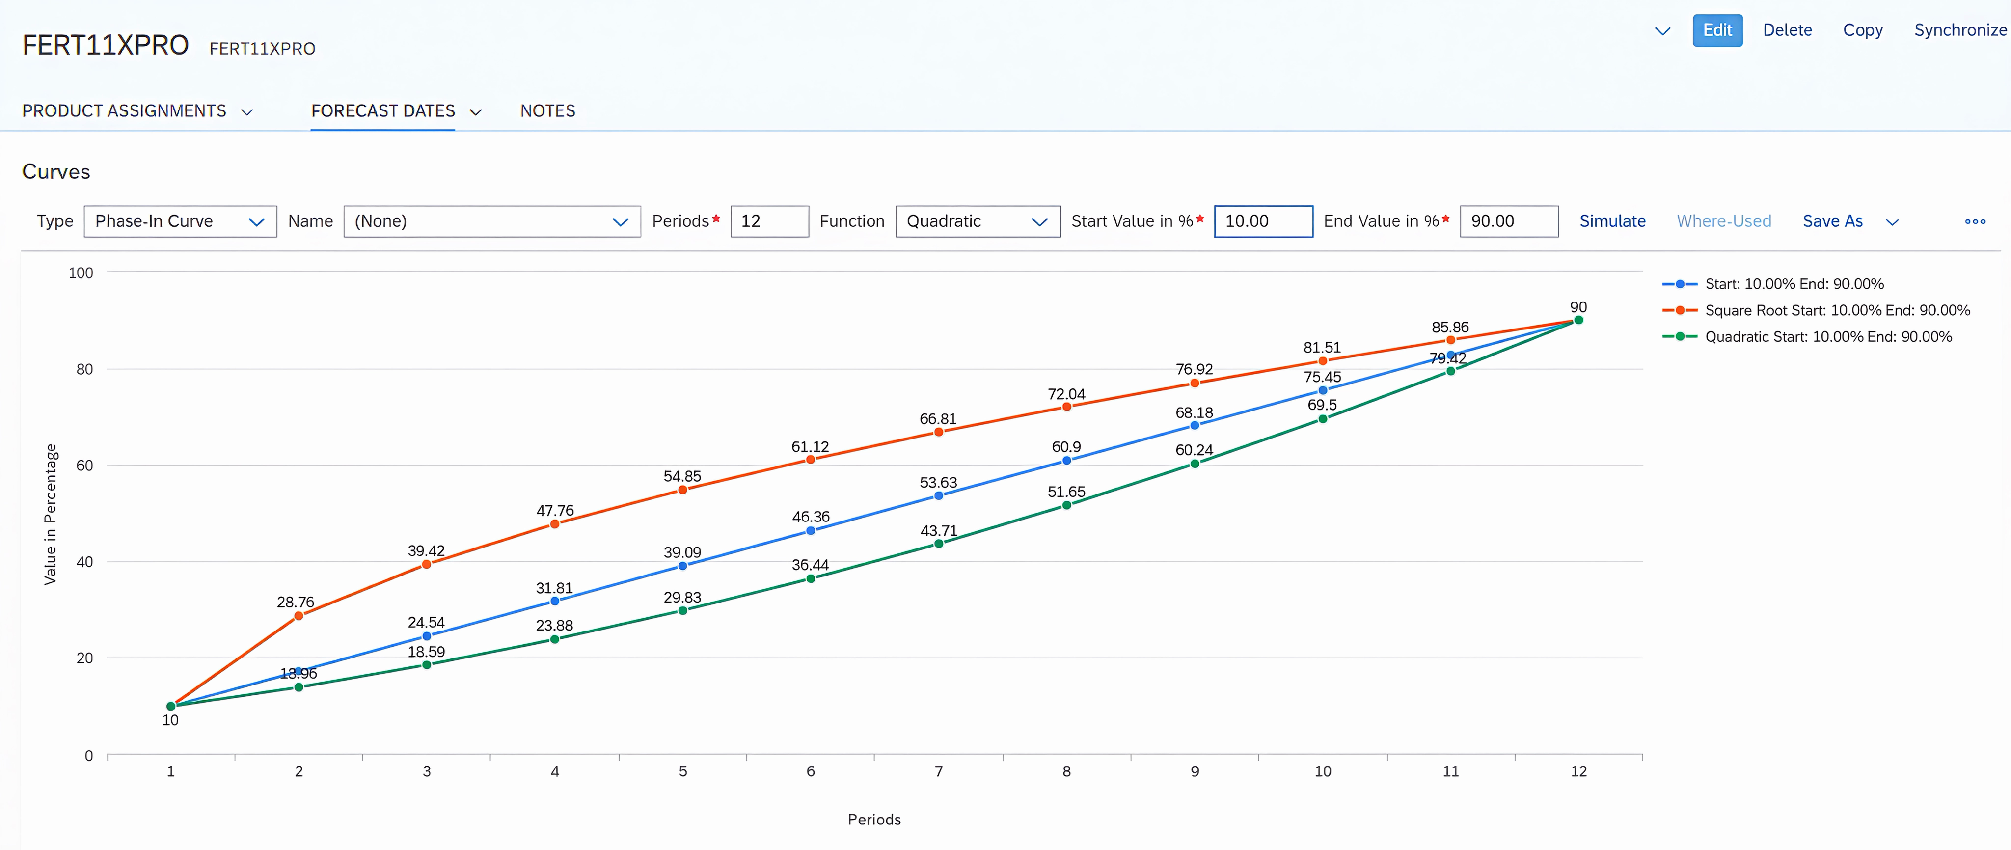Select the orange data point labeled 28.76
This screenshot has height=850, width=2011.
pos(298,617)
